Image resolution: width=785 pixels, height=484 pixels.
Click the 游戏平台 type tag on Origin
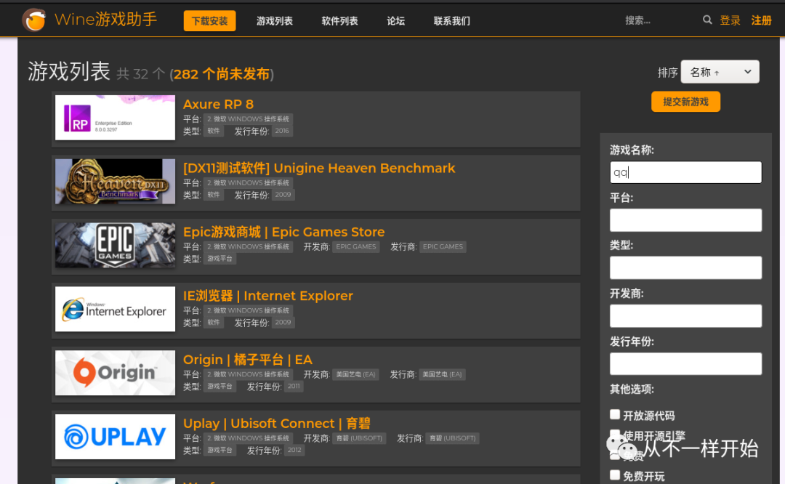(x=220, y=387)
